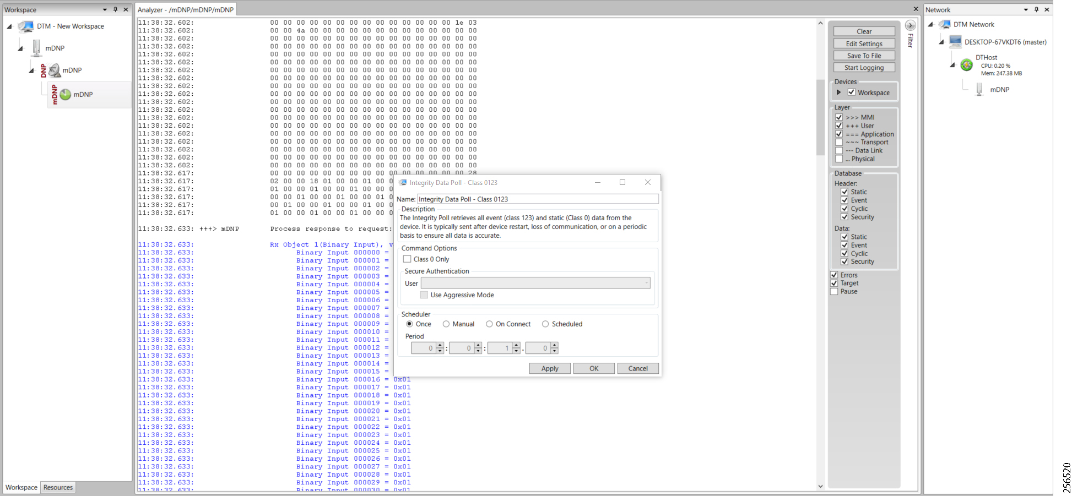The width and height of the screenshot is (1072, 496).
Task: Select the Manual scheduler radio button
Action: click(446, 324)
